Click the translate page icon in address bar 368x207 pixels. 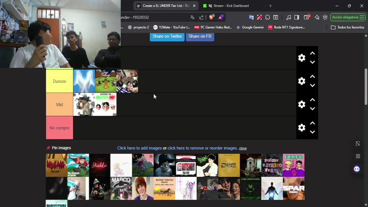tap(192, 17)
